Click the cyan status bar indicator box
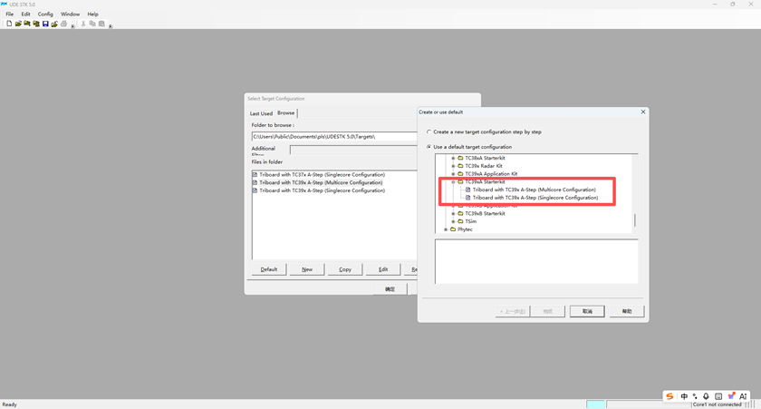Viewport: 761px width, 409px height. (x=595, y=404)
